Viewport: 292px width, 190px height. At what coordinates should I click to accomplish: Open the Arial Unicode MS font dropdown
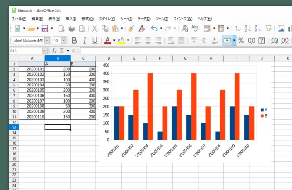47,40
